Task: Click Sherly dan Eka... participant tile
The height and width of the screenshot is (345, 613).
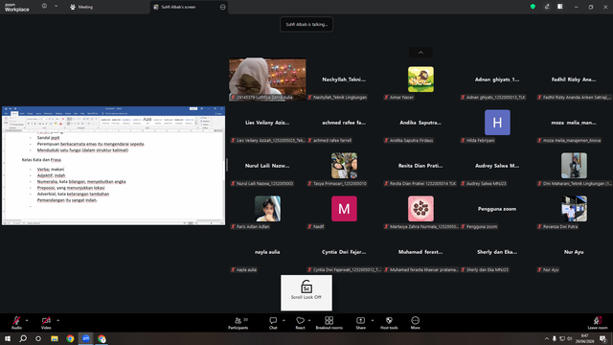Action: pyautogui.click(x=497, y=252)
